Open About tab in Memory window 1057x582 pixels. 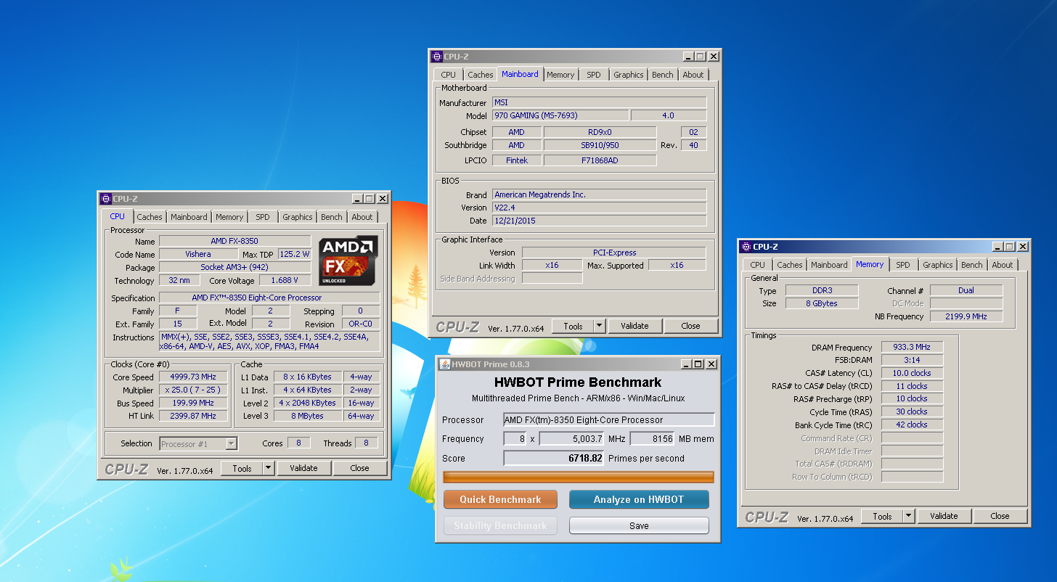[1003, 265]
